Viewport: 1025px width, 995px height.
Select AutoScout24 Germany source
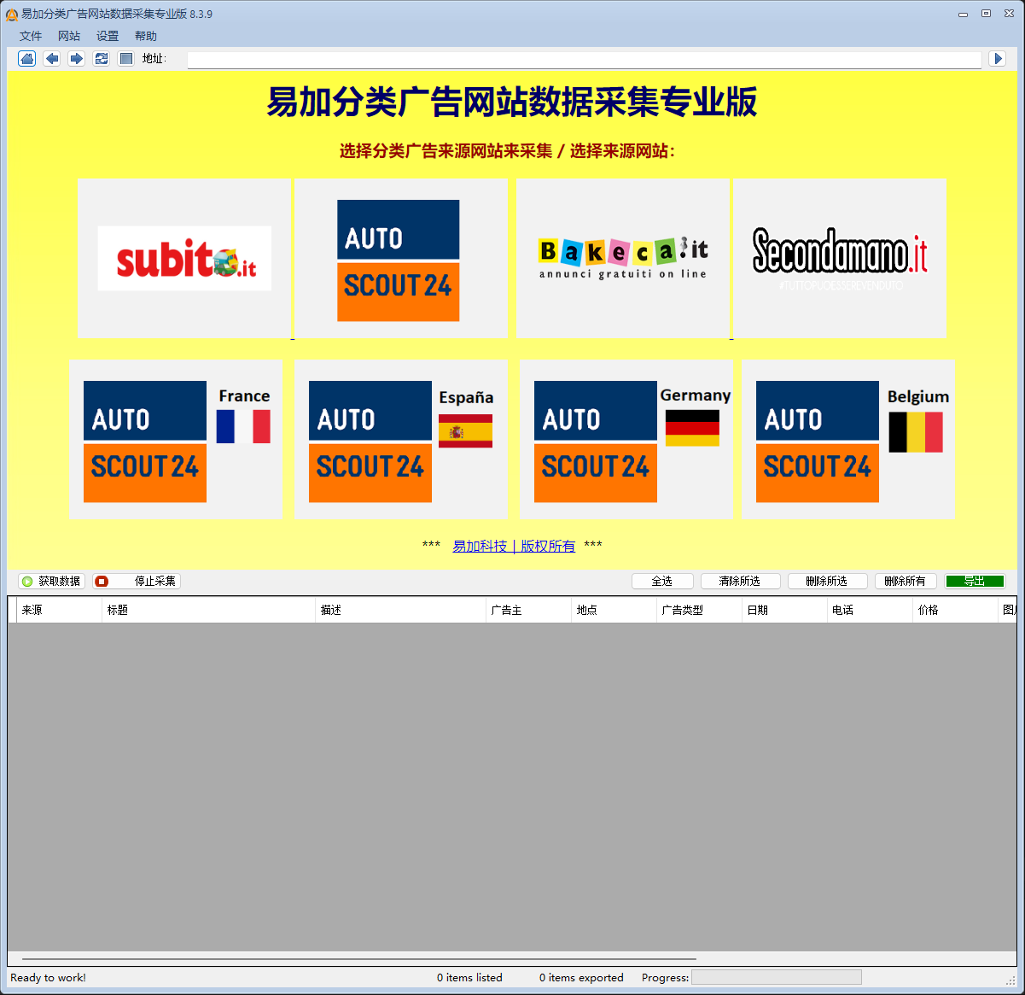click(x=626, y=439)
